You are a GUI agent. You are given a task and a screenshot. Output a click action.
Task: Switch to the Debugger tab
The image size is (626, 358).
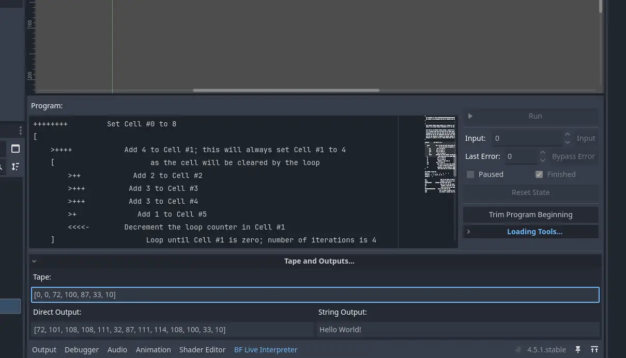(82, 350)
